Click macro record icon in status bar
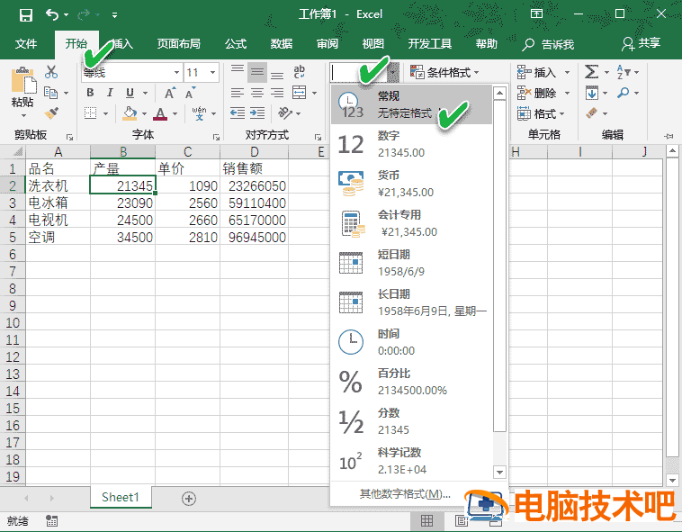The width and height of the screenshot is (682, 532). pos(52,520)
